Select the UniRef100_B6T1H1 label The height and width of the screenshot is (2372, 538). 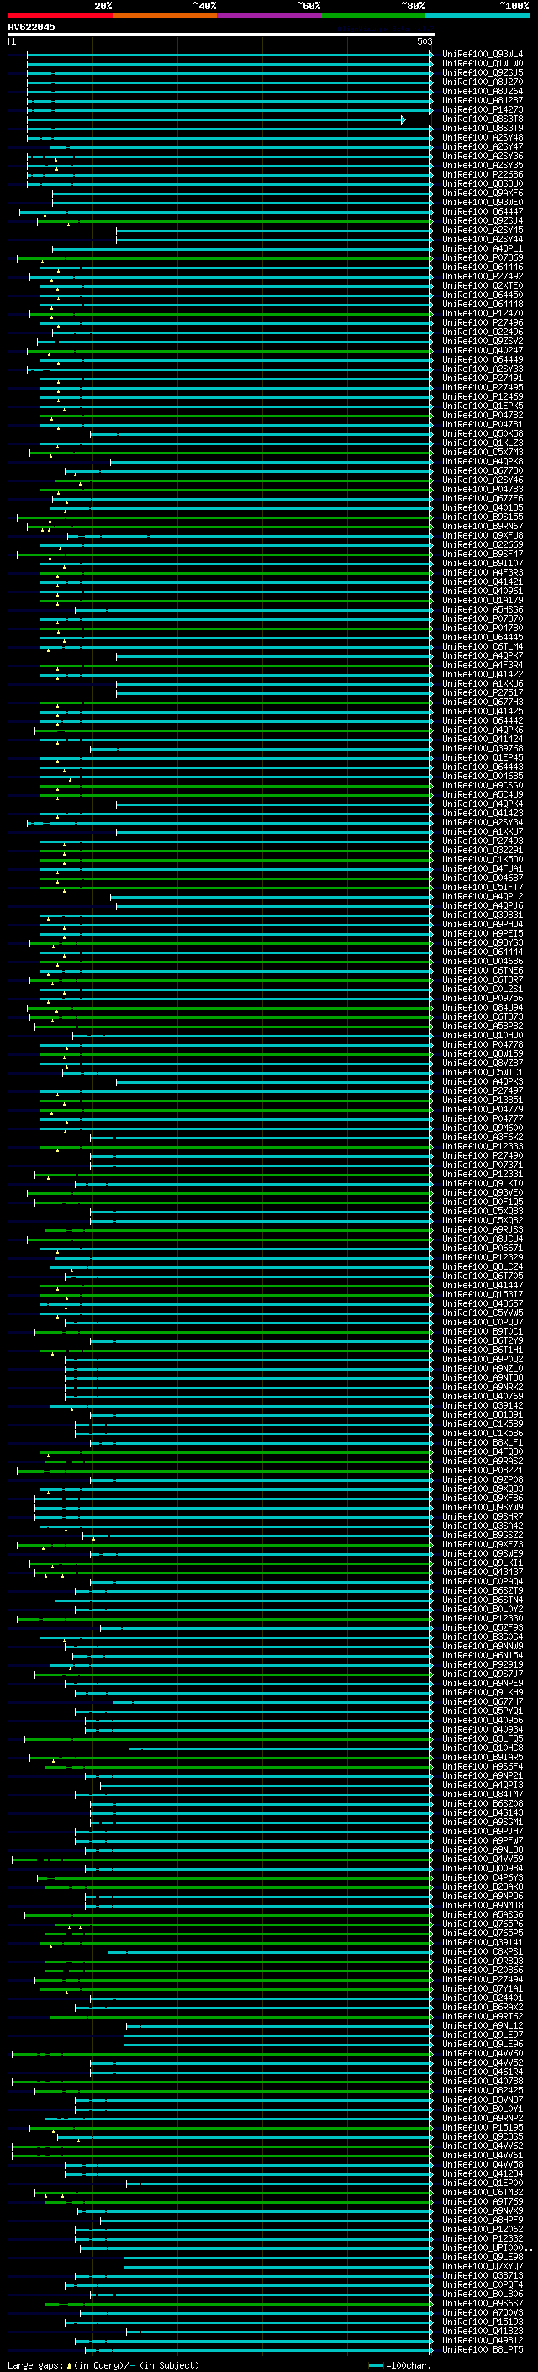coord(482,1350)
